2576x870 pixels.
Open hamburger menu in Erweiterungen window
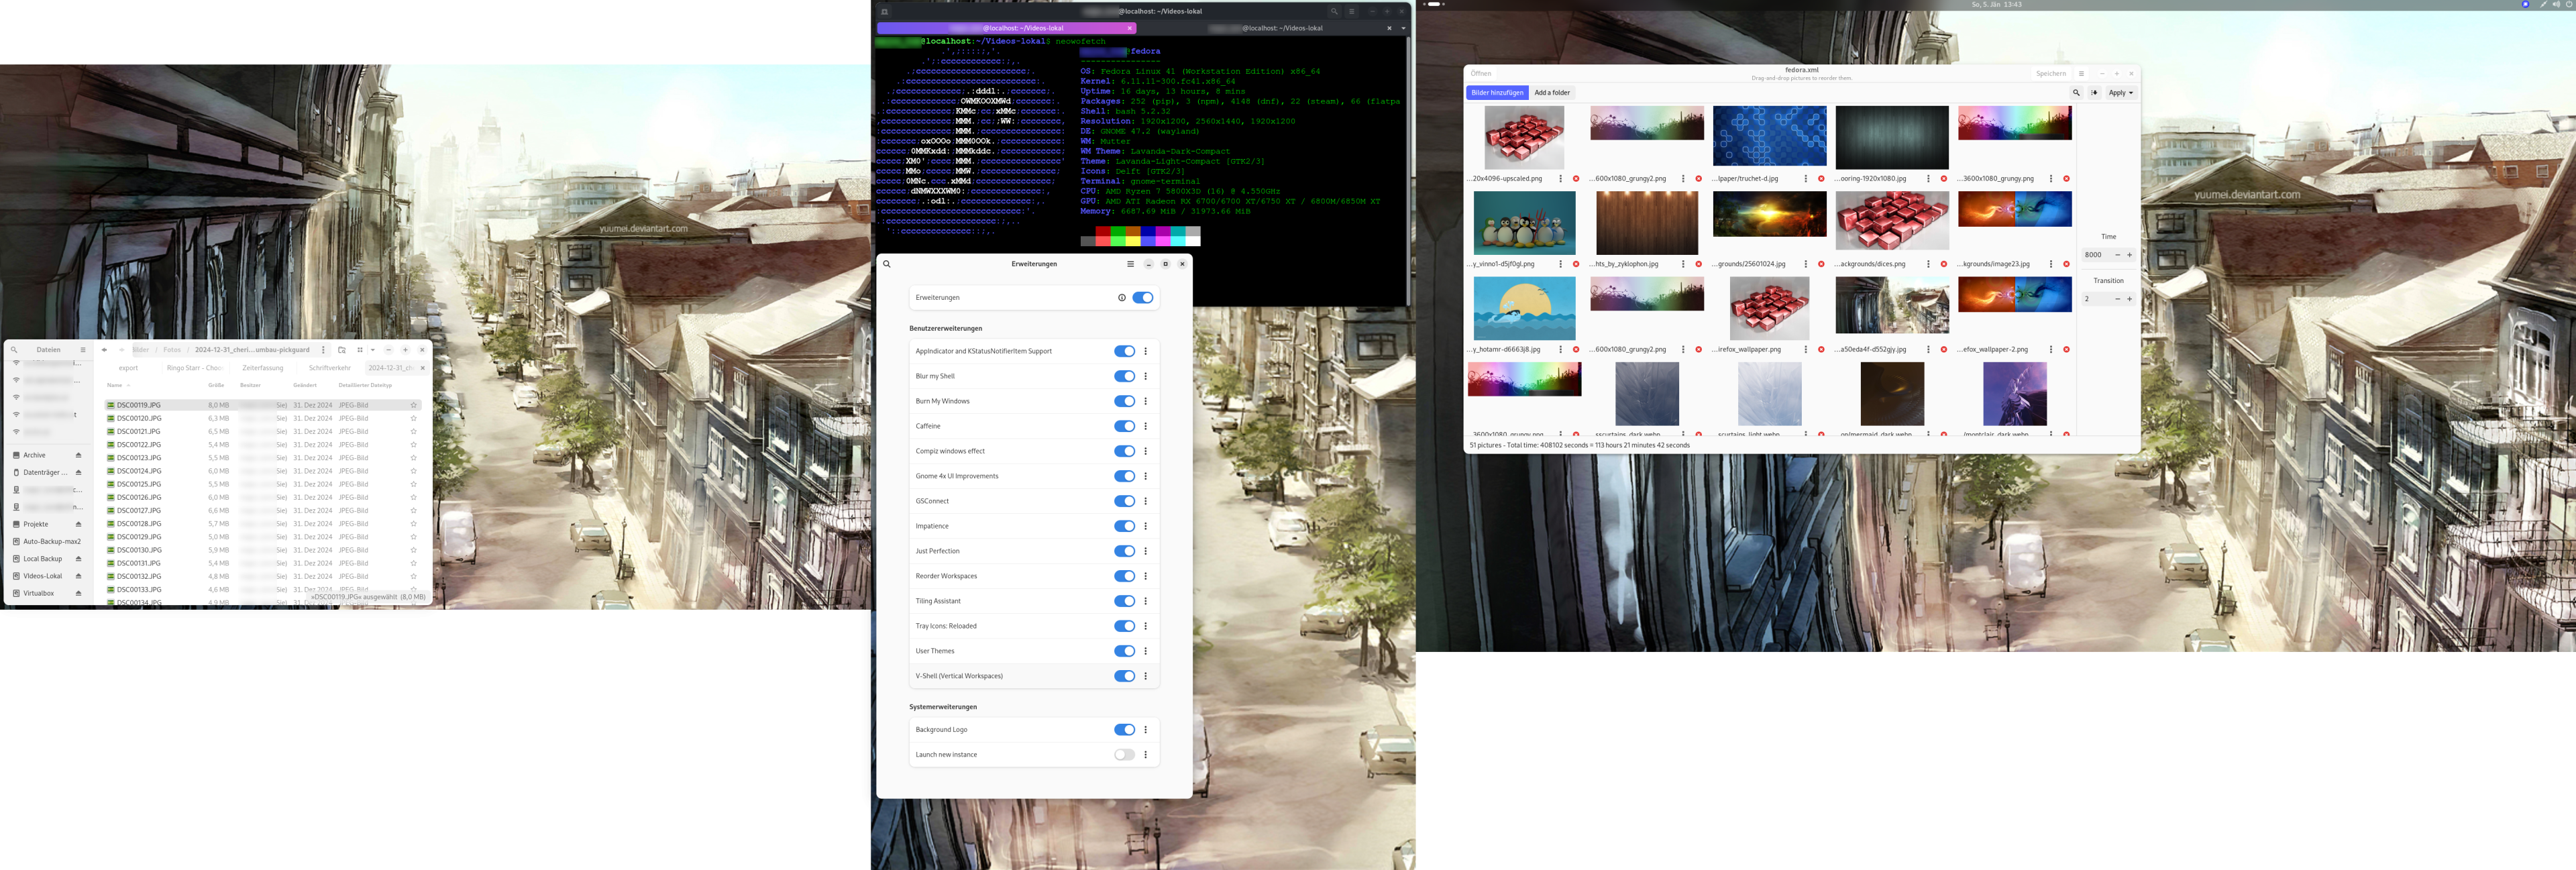click(x=1130, y=264)
